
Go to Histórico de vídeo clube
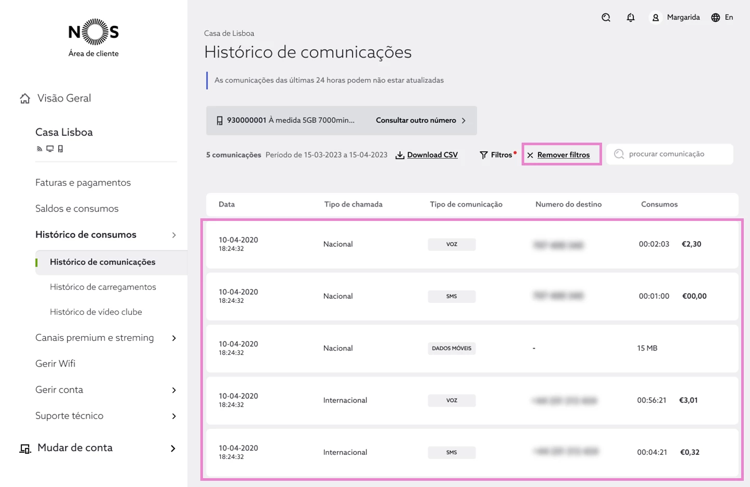pos(96,312)
